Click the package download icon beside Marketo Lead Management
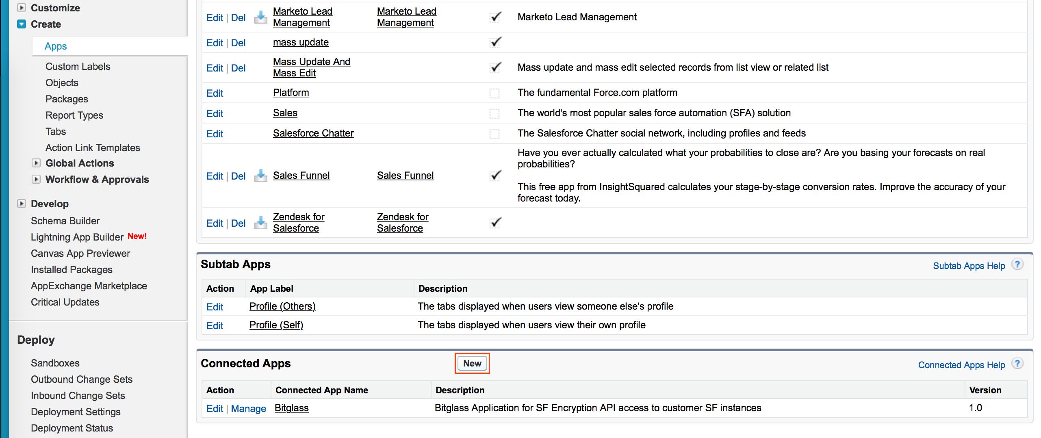Image resolution: width=1041 pixels, height=438 pixels. 260,17
